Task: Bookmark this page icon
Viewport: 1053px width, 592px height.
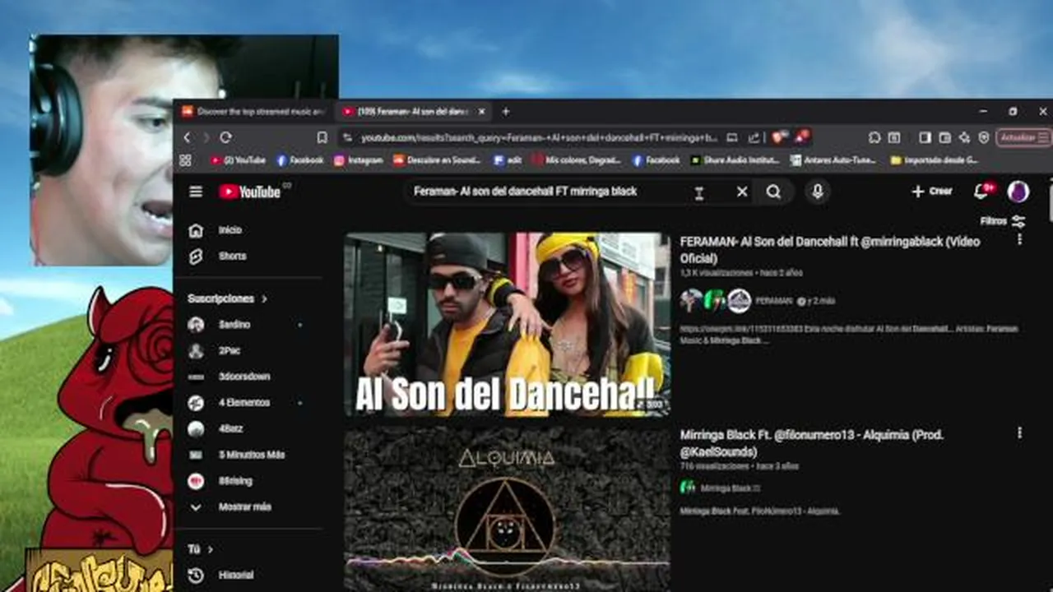Action: pos(322,137)
